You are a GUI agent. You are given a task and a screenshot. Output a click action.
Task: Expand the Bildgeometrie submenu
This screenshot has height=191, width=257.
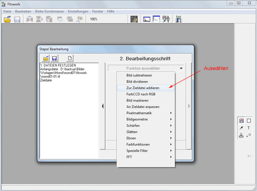coord(146,119)
